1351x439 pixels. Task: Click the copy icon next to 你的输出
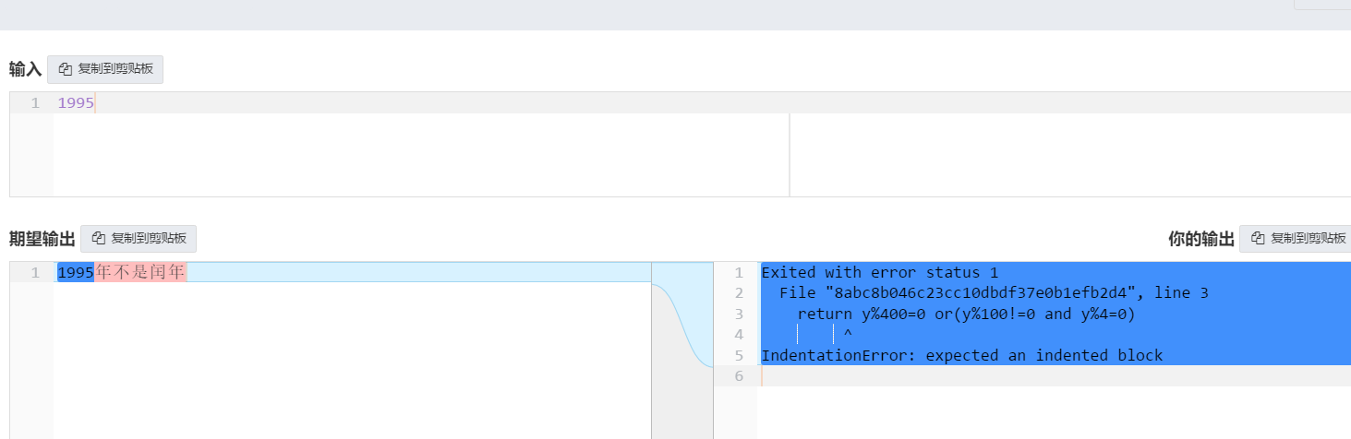click(1258, 239)
